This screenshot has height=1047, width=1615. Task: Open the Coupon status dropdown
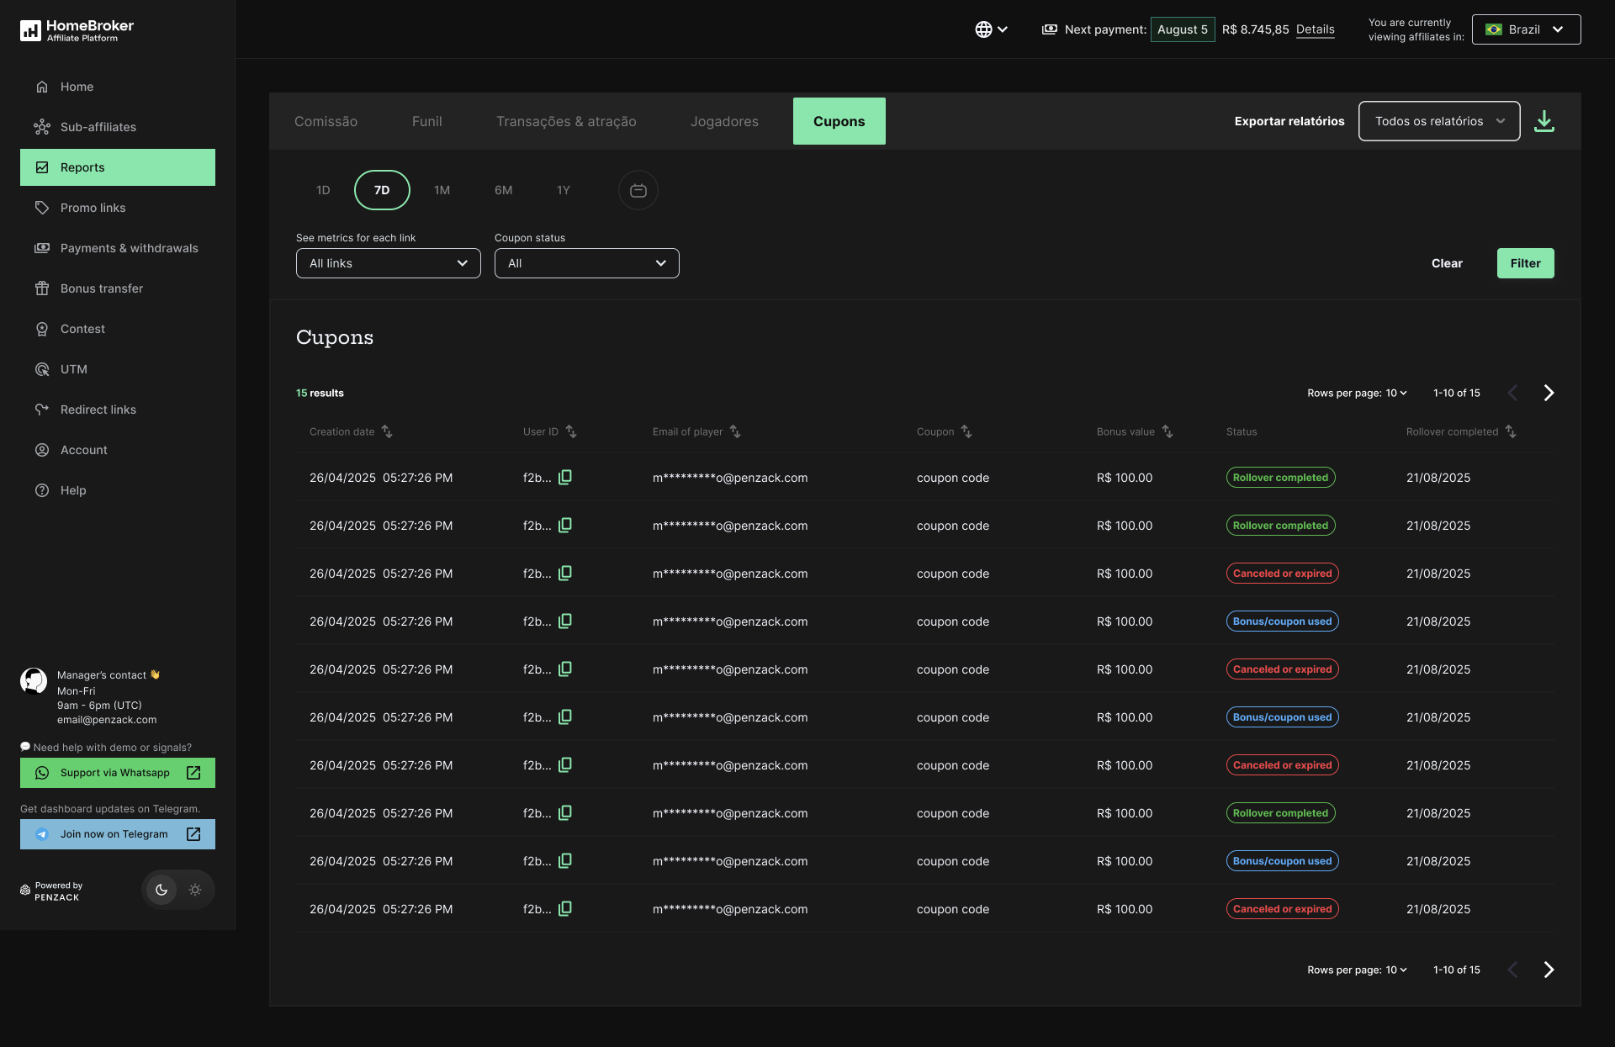click(586, 263)
